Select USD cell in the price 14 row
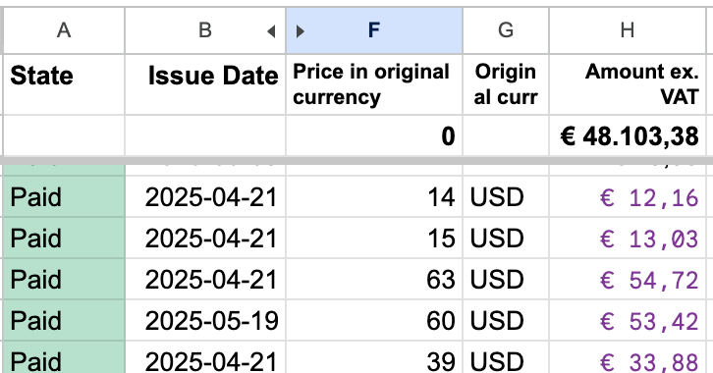Viewport: 713px width, 373px height. coord(506,196)
